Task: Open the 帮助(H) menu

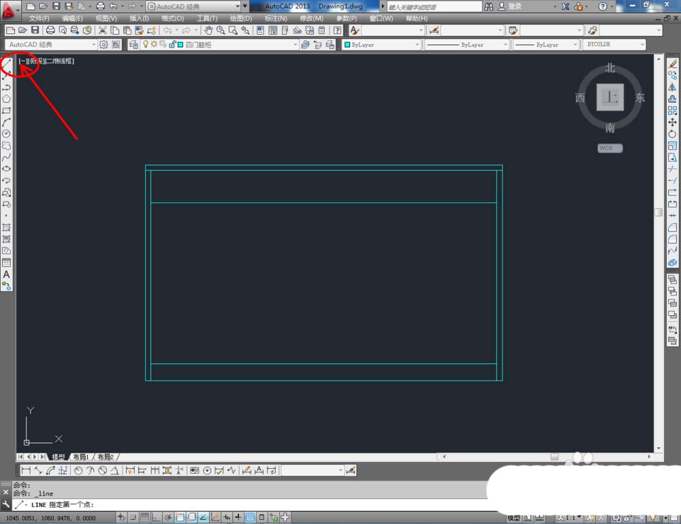Action: click(417, 18)
